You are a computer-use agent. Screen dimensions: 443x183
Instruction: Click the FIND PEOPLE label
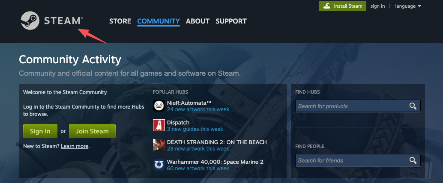310,146
